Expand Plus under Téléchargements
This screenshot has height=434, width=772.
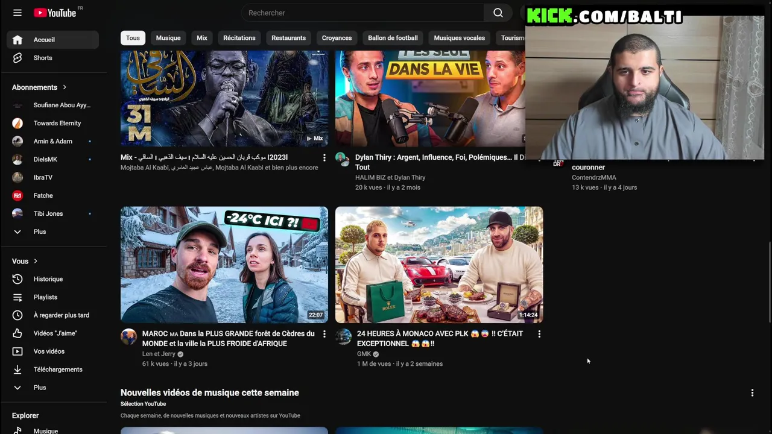tap(53, 388)
